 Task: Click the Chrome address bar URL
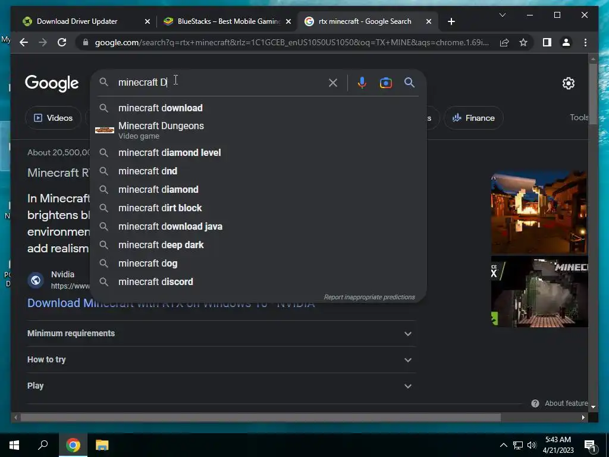291,42
